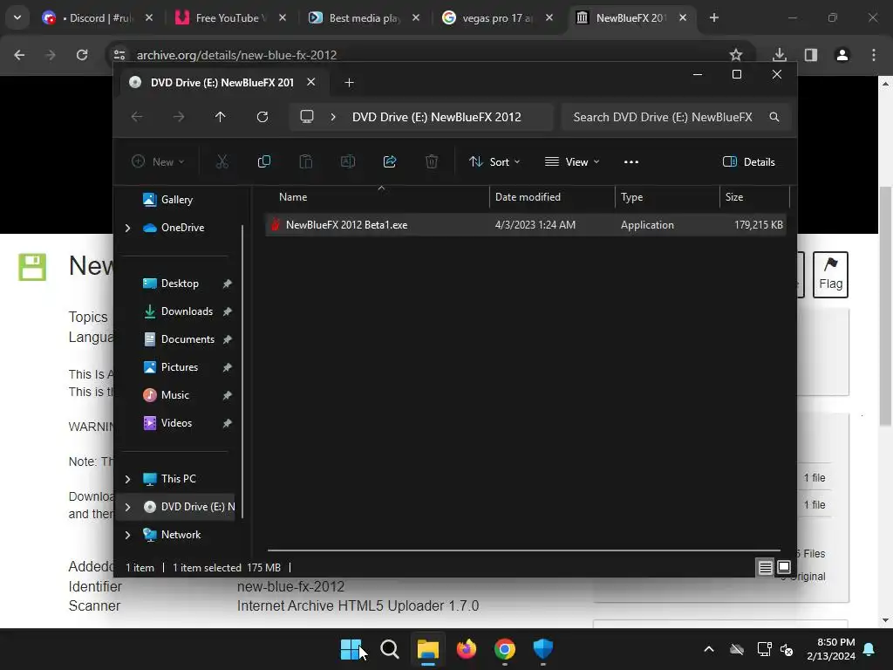Screen dimensions: 893x670
Task: Click the Share icon in Explorer toolbar
Action: pyautogui.click(x=390, y=161)
